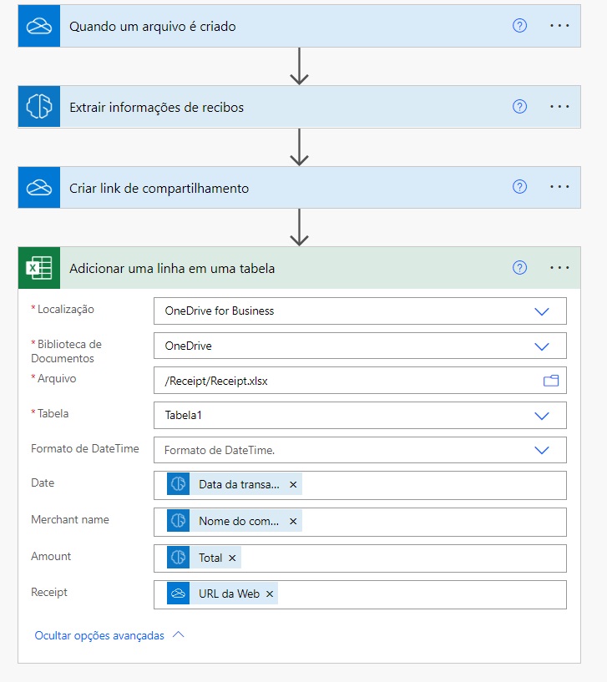The image size is (607, 682).
Task: Open the more options menu for the file created trigger
Action: coord(559,26)
